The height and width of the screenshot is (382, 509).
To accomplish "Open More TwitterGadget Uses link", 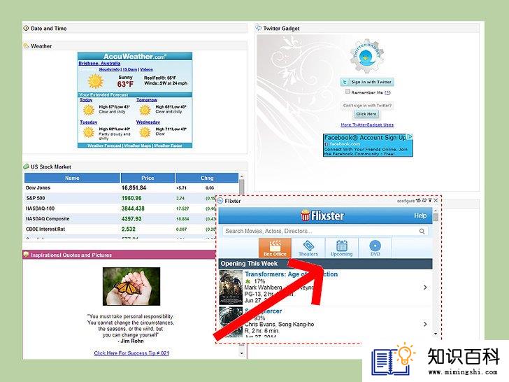I will tap(367, 125).
